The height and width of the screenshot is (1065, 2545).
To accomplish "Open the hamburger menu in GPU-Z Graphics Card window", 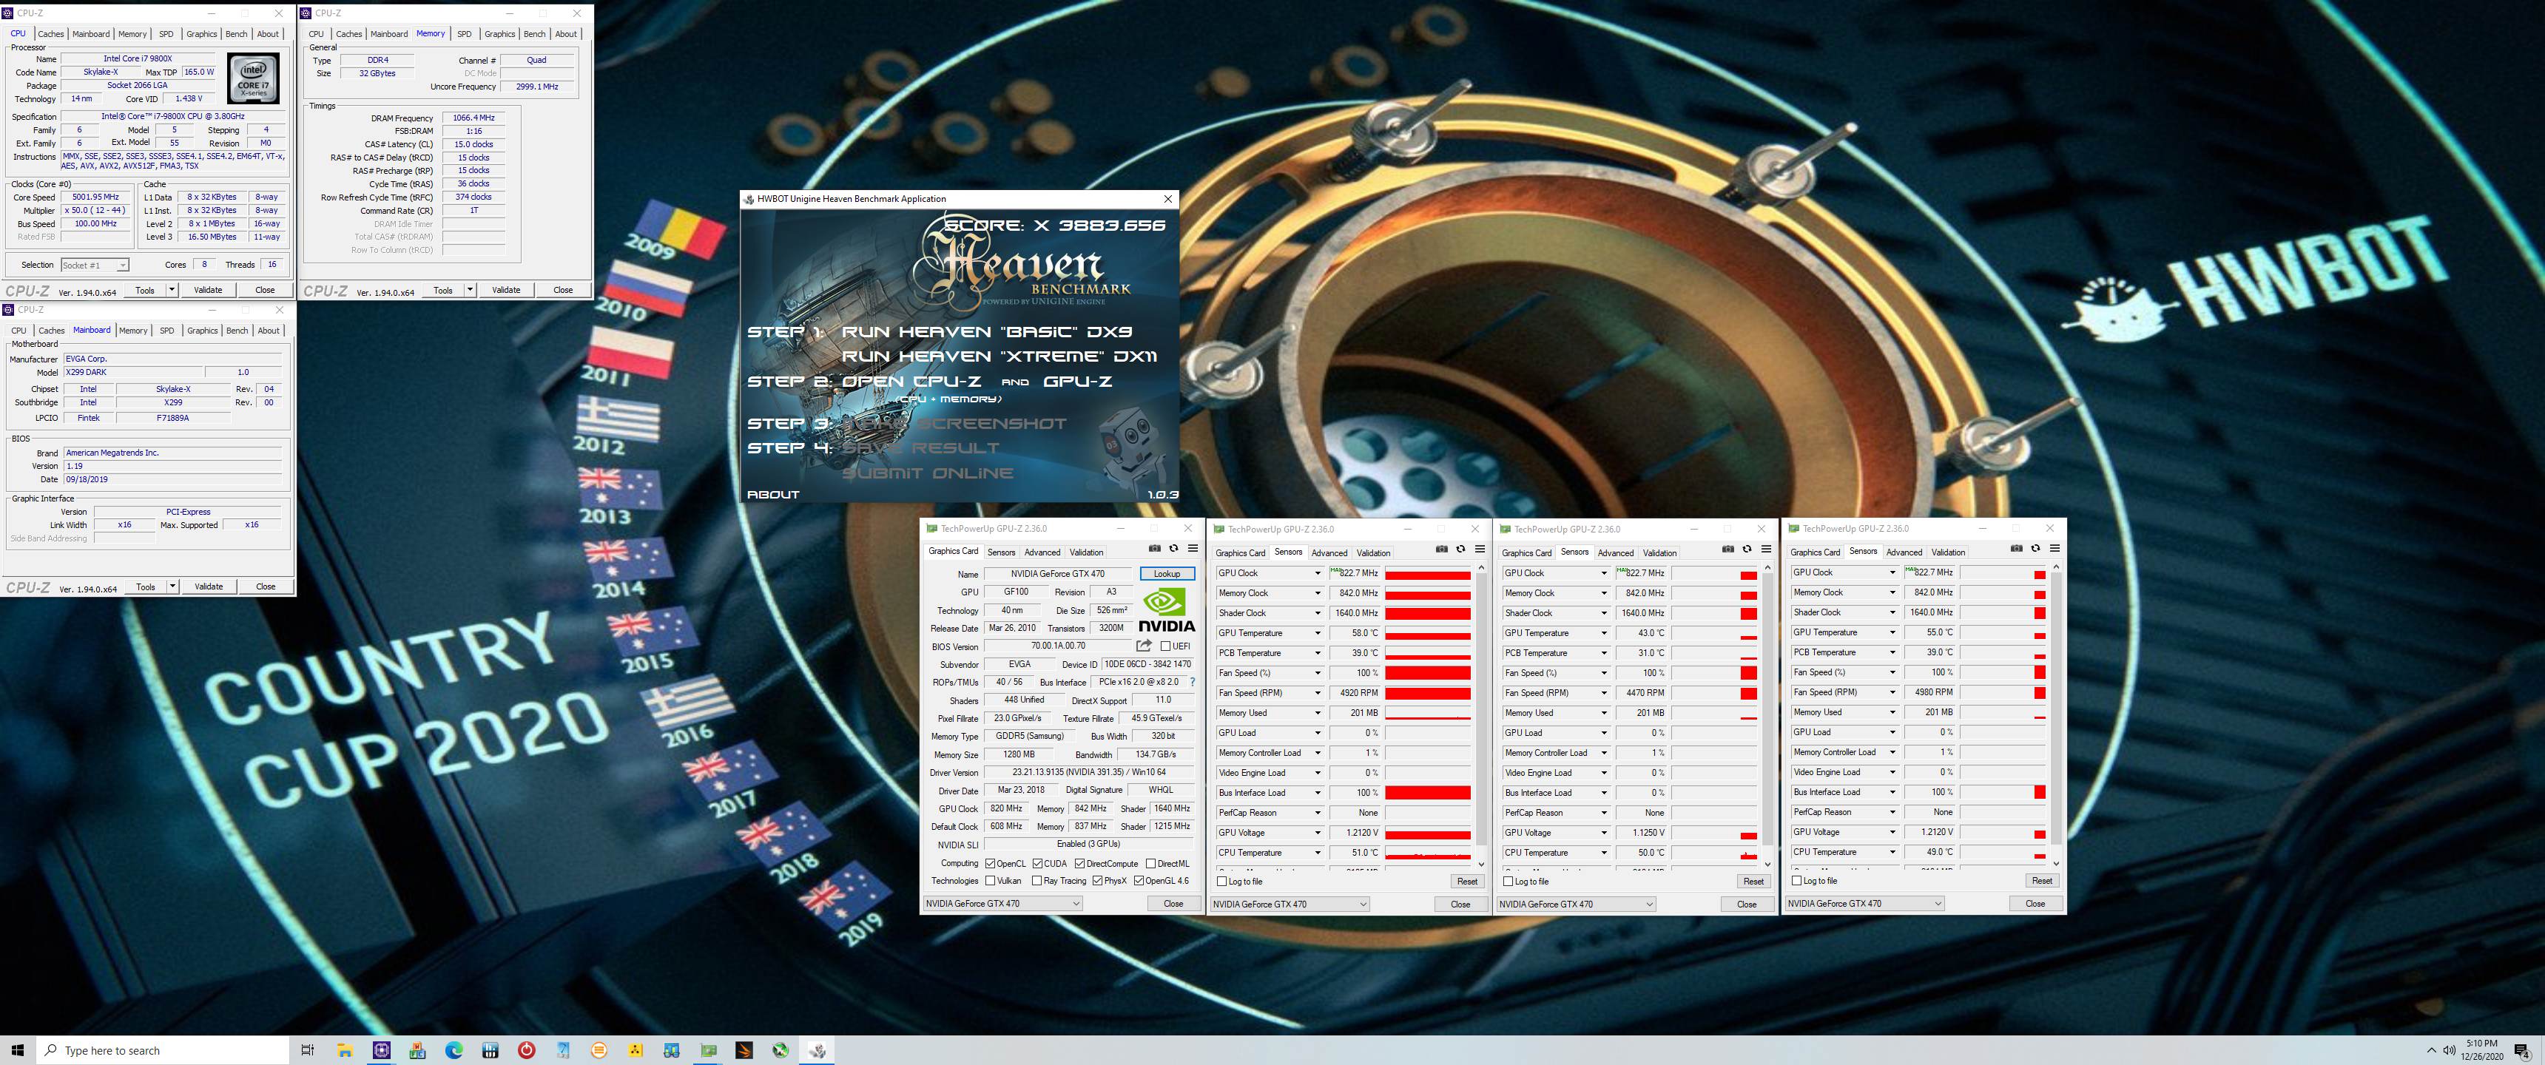I will pos(1193,548).
